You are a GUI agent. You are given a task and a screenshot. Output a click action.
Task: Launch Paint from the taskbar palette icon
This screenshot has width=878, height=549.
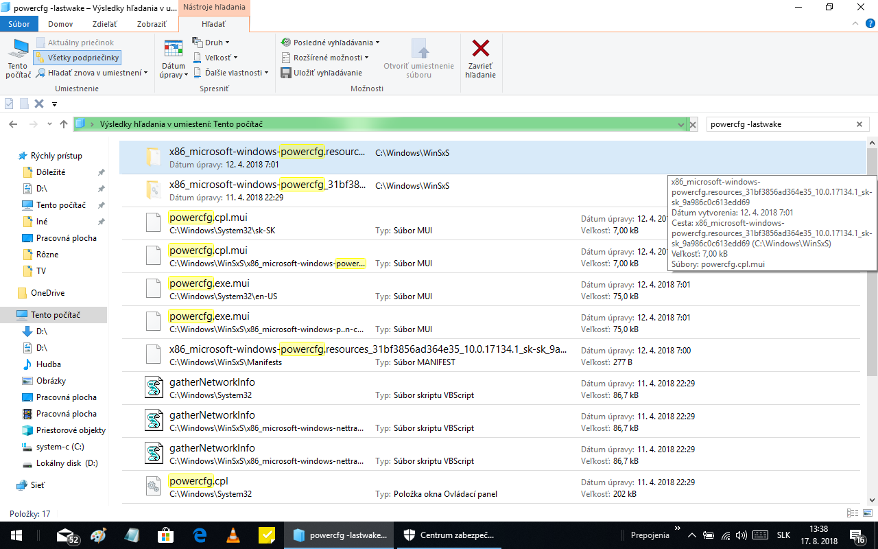tap(99, 535)
